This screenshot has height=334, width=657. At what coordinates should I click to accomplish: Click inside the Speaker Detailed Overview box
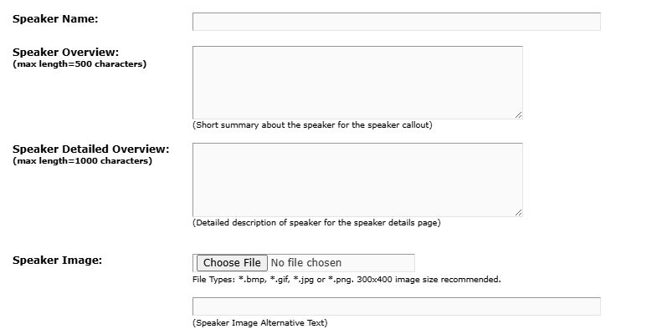click(357, 180)
